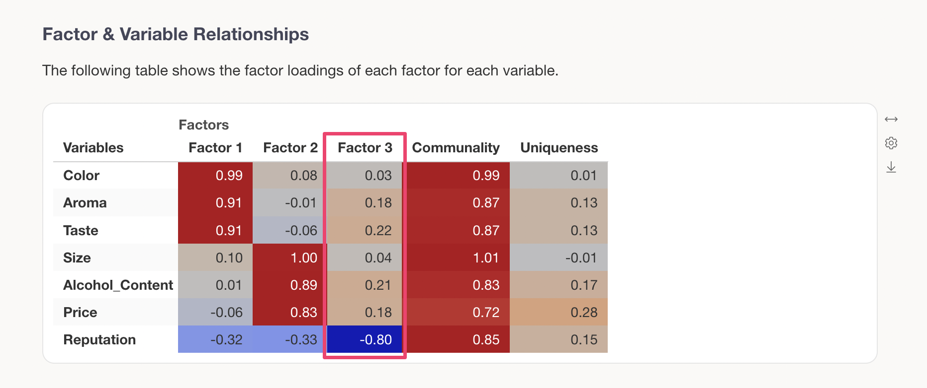Click the Taste row label
Viewport: 927px width, 388px height.
coord(81,231)
